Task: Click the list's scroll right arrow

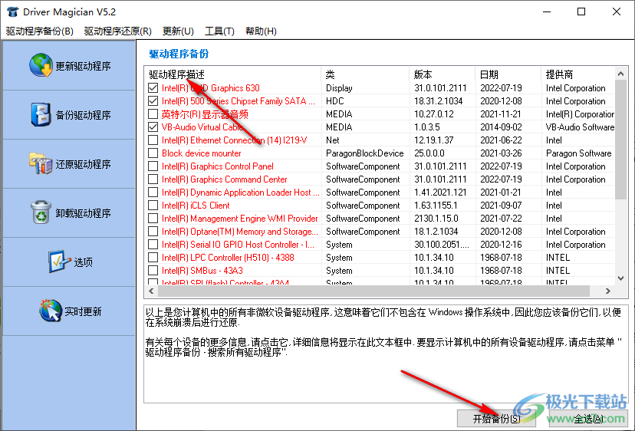Action: pos(608,291)
